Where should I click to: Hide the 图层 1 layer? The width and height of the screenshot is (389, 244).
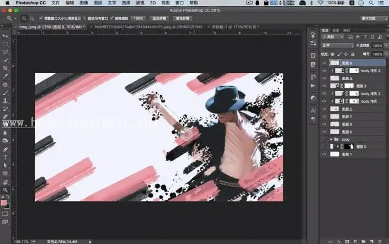click(x=324, y=155)
